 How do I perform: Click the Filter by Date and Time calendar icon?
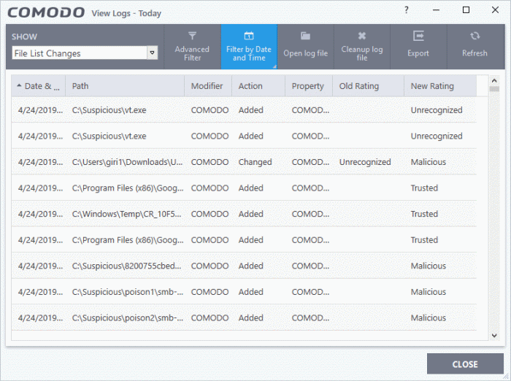[249, 36]
